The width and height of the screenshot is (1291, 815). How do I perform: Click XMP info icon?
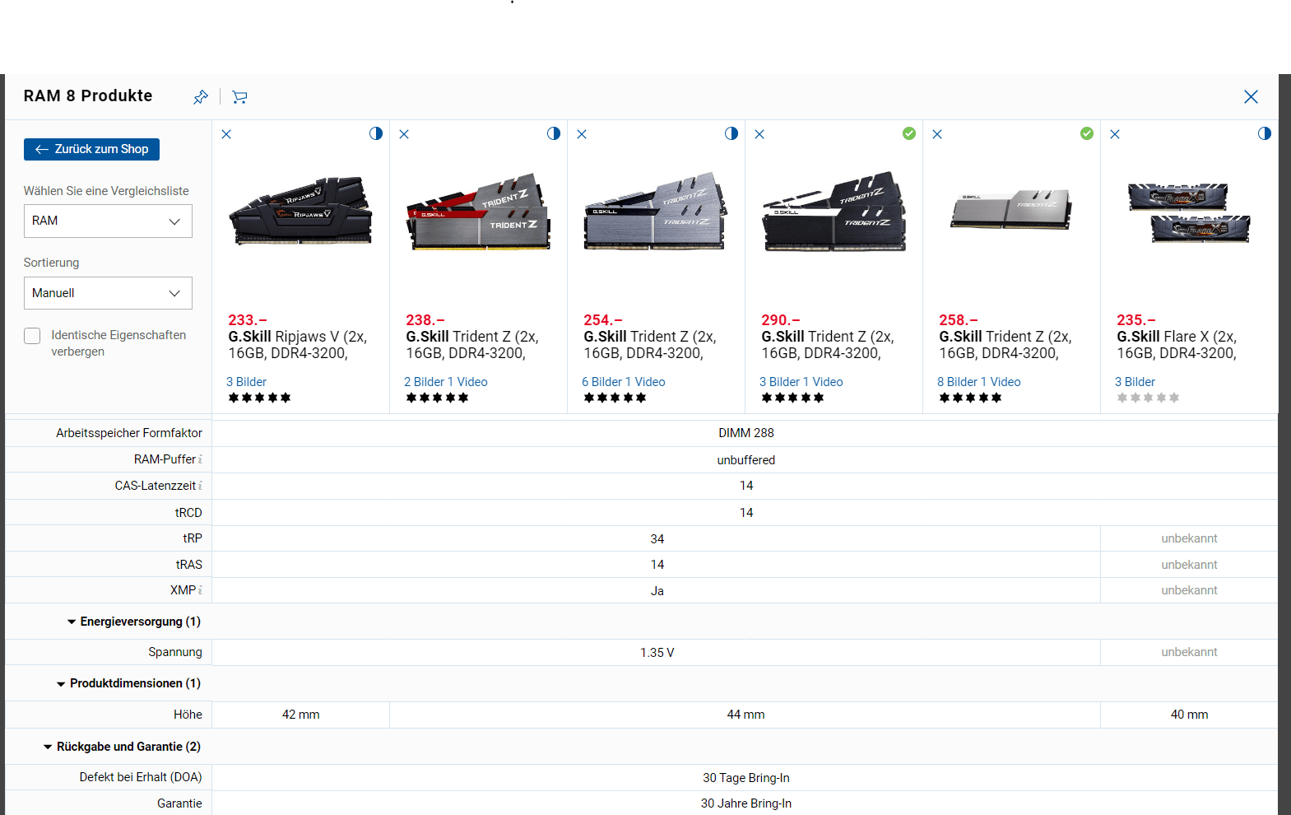[x=200, y=590]
